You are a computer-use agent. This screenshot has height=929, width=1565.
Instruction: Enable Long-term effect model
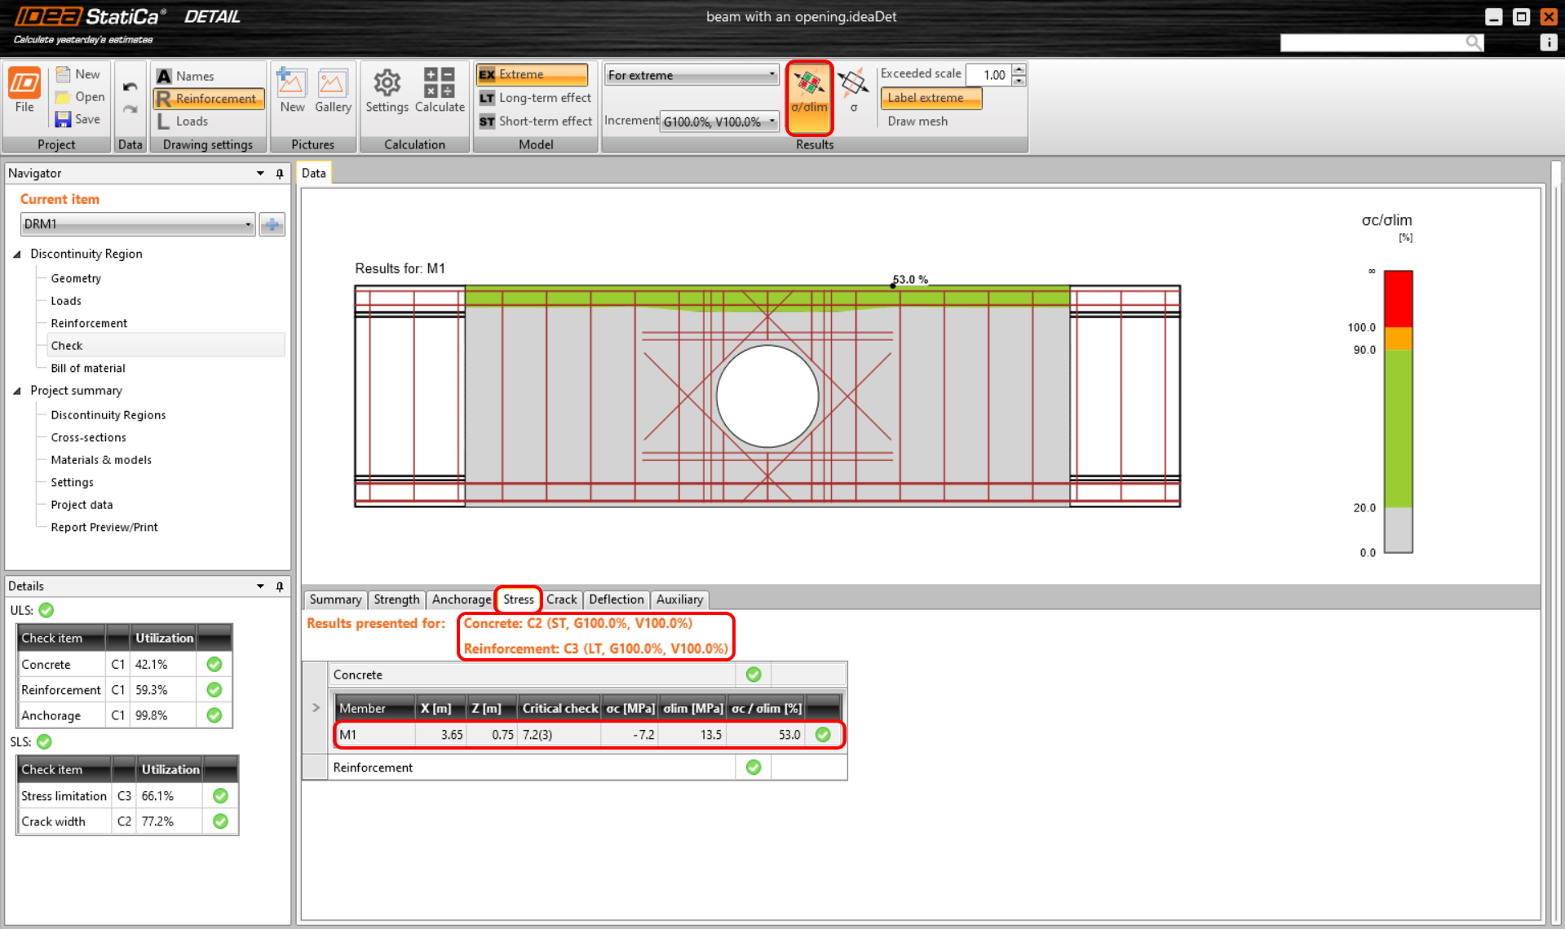pyautogui.click(x=535, y=98)
